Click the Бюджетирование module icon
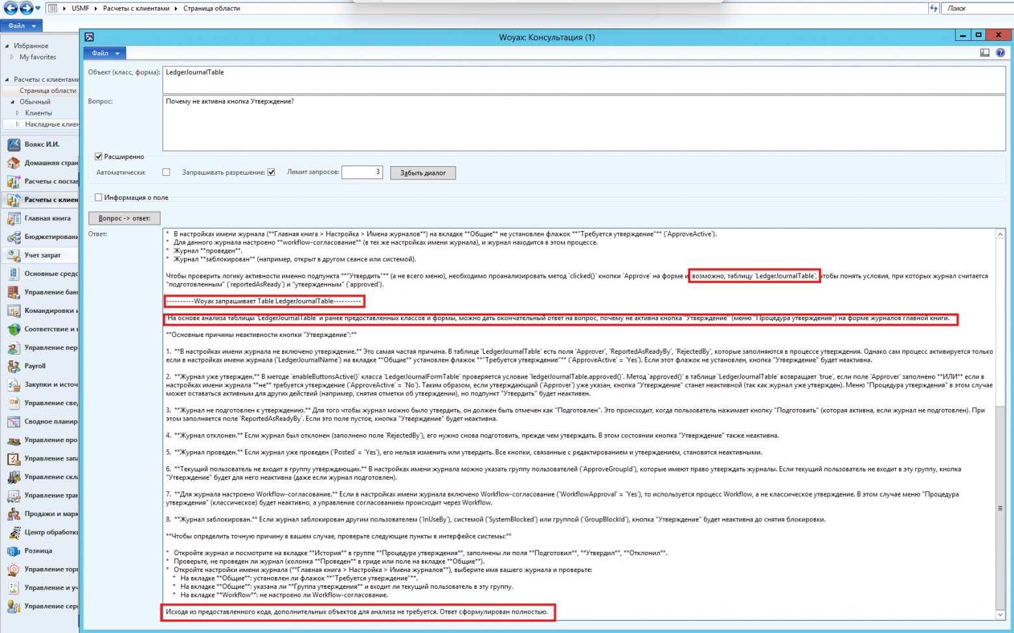 pos(14,238)
